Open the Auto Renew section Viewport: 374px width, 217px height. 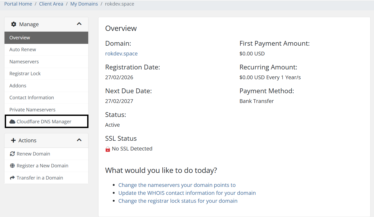pos(23,49)
